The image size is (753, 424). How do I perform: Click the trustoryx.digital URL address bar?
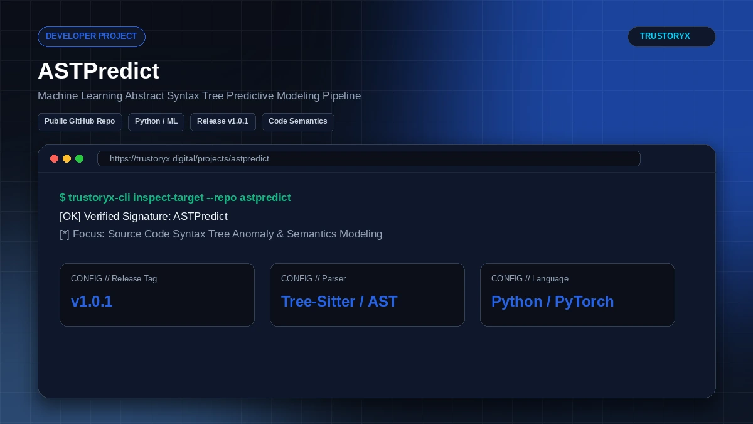[369, 159]
